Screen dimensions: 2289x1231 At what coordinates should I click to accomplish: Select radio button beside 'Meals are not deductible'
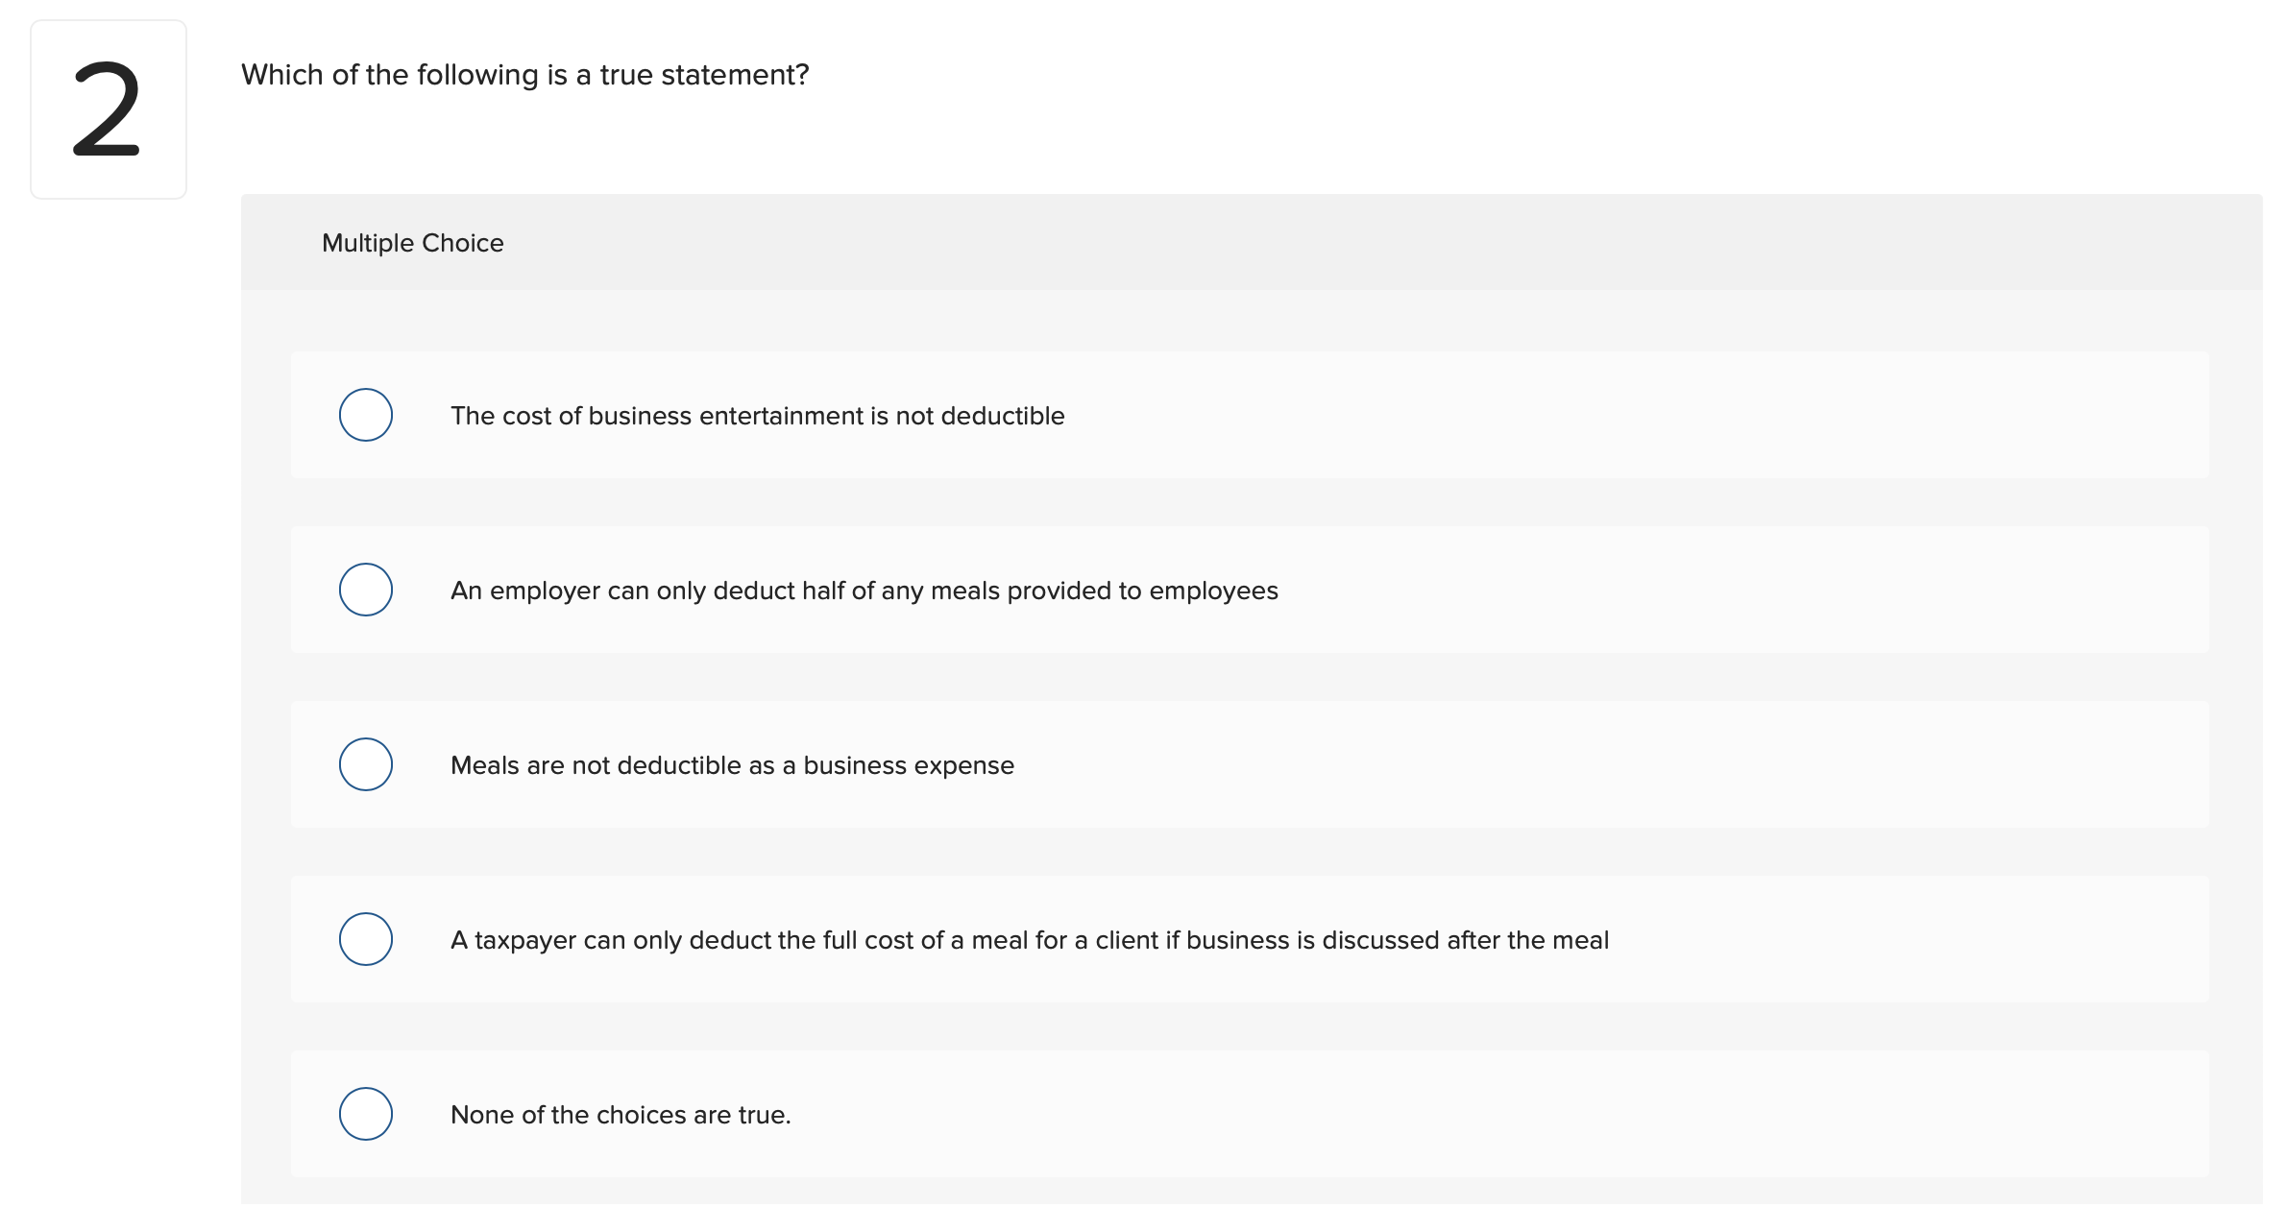[366, 764]
